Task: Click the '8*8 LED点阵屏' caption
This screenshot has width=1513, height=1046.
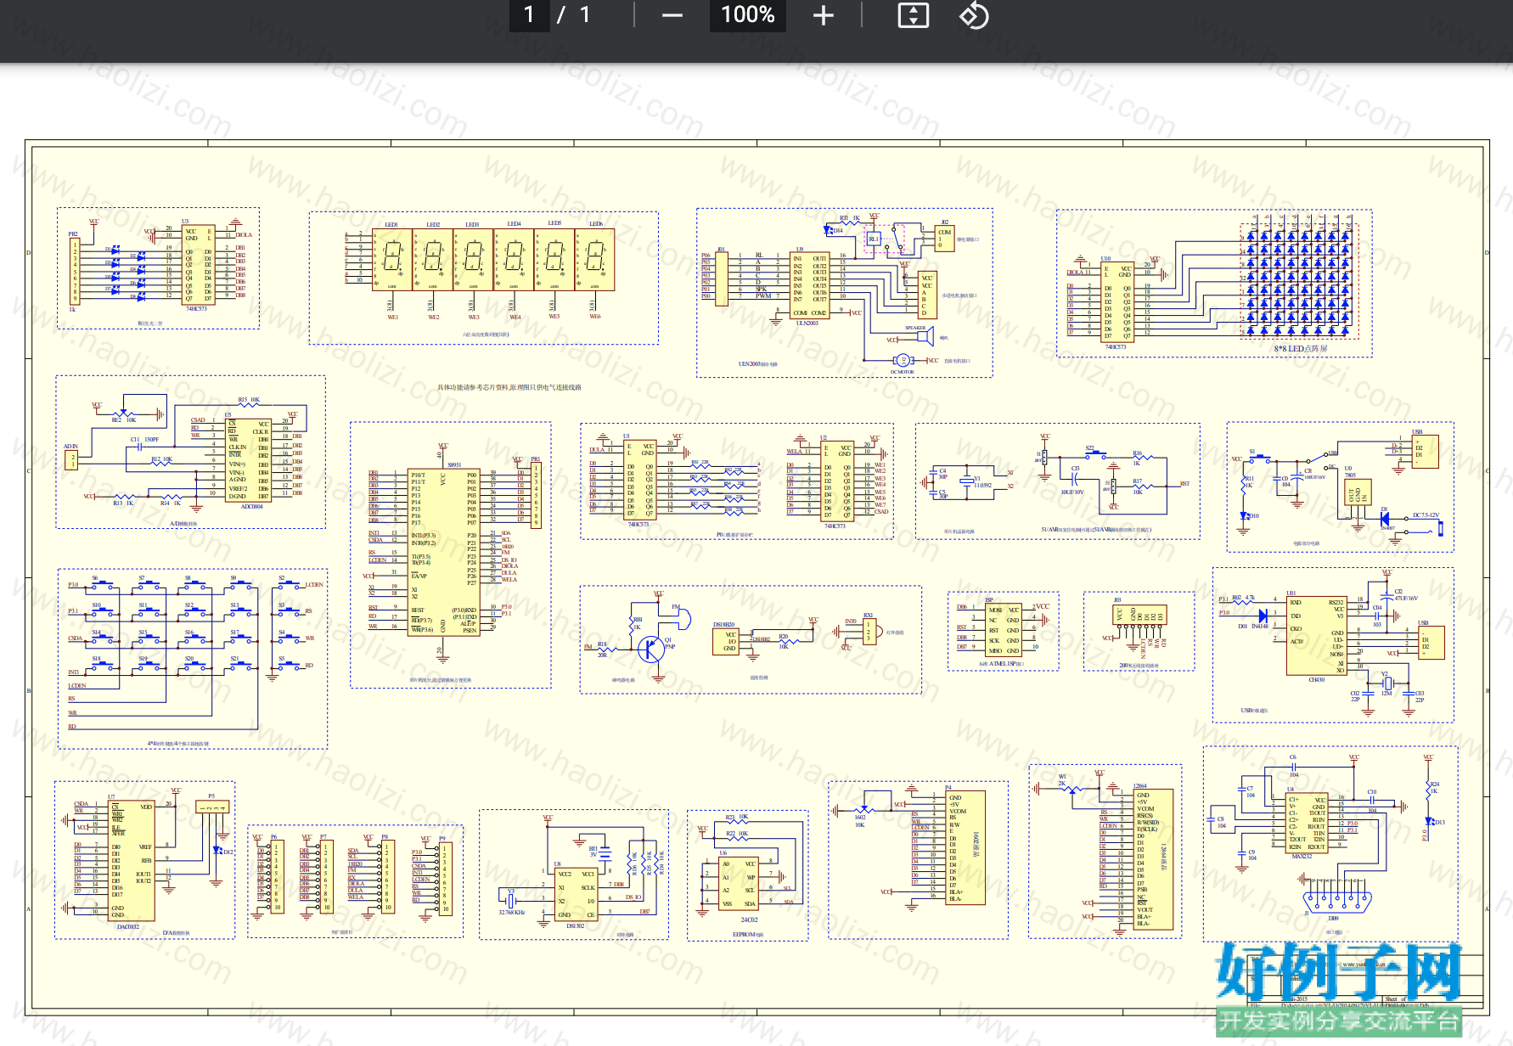Action: coord(1300,348)
